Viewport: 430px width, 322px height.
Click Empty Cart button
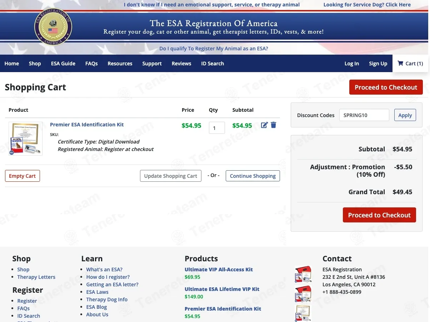tap(22, 176)
